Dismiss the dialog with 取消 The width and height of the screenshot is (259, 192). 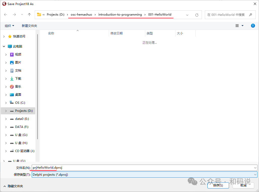(x=243, y=185)
